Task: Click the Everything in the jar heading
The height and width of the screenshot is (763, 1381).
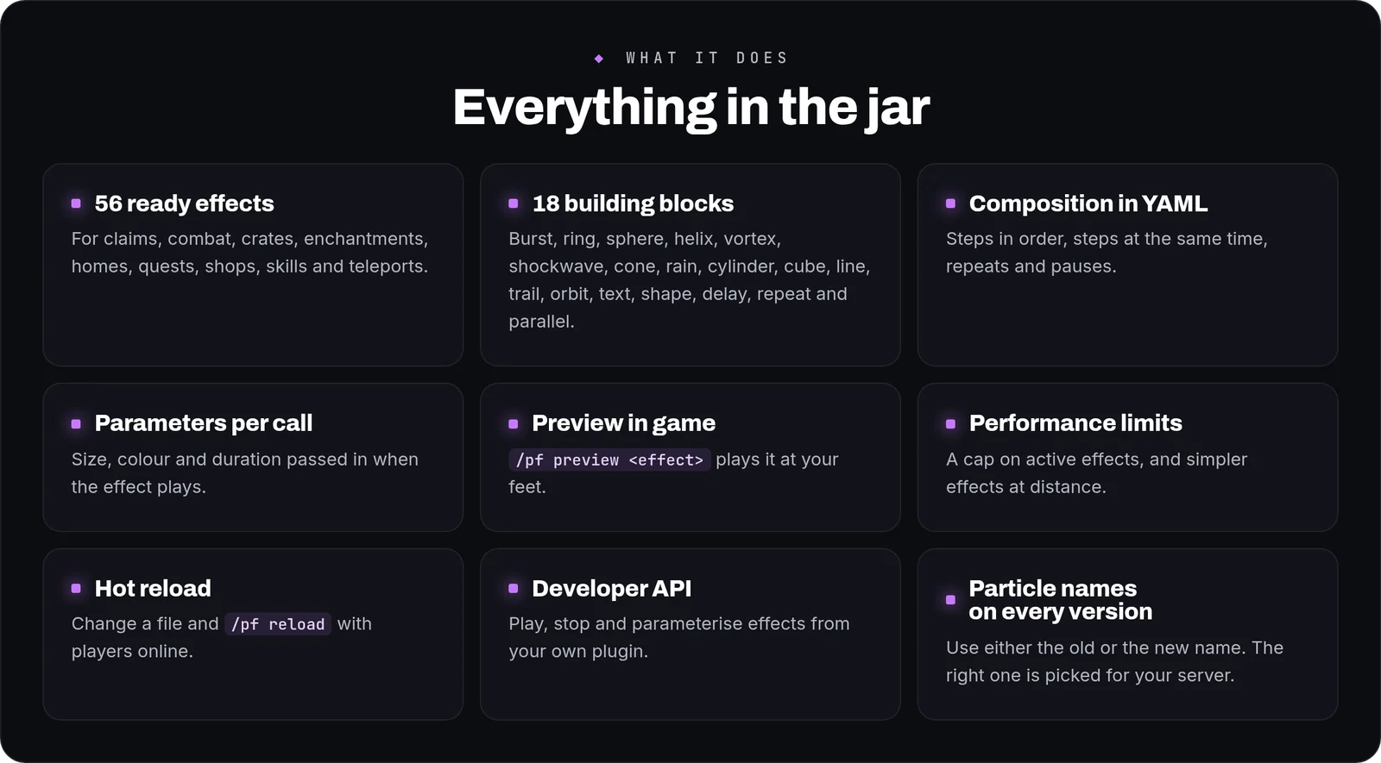Action: (691, 108)
